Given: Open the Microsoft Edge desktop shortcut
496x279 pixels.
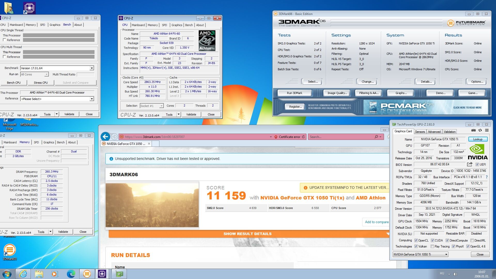Looking at the screenshot, I should point(10,124).
